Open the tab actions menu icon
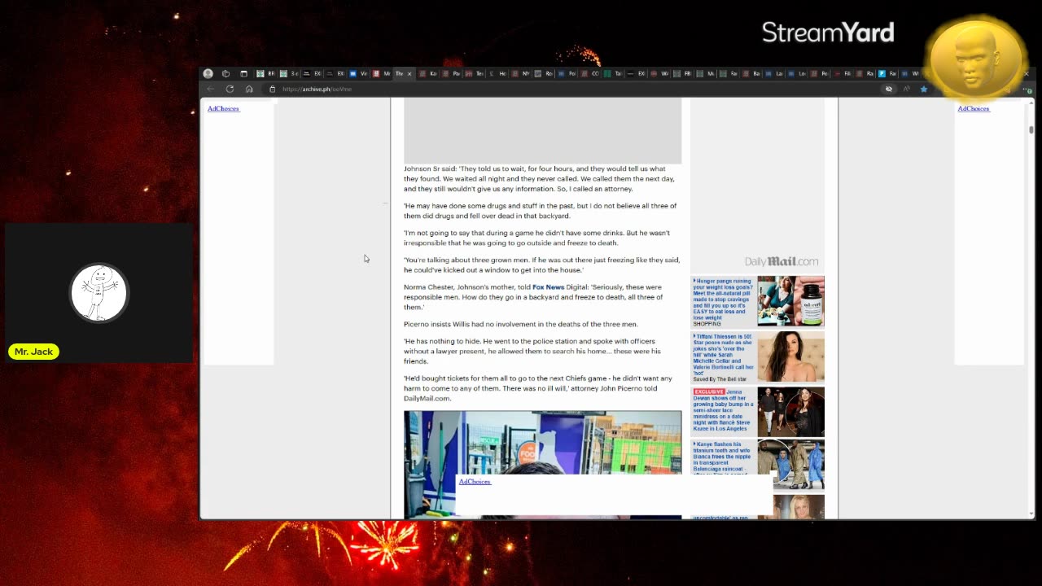The height and width of the screenshot is (586, 1042). coord(243,73)
